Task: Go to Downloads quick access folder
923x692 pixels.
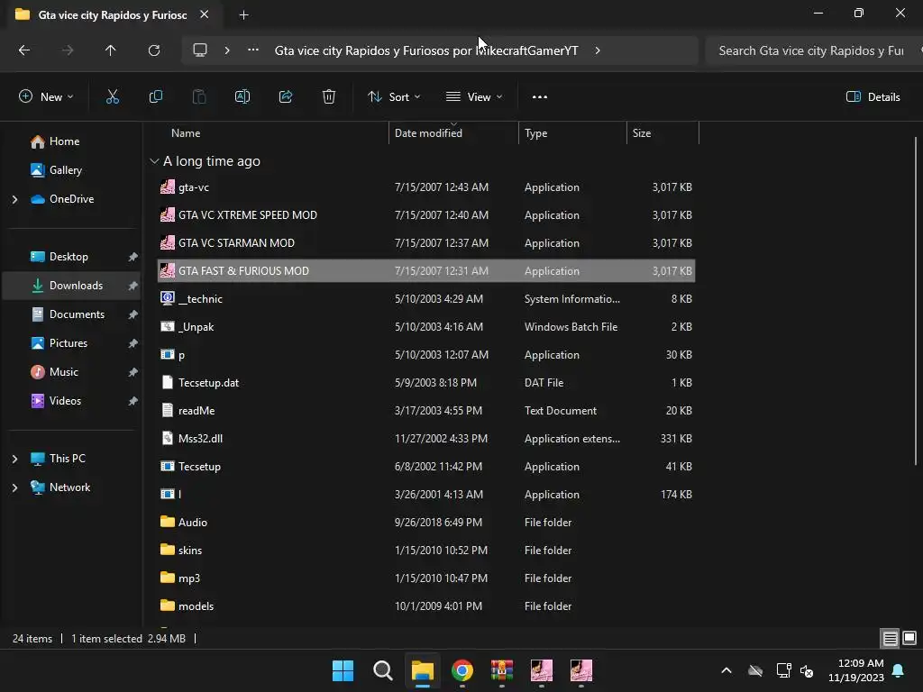Action: tap(70, 286)
